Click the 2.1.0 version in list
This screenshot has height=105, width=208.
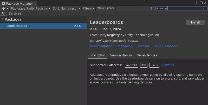click(77, 26)
